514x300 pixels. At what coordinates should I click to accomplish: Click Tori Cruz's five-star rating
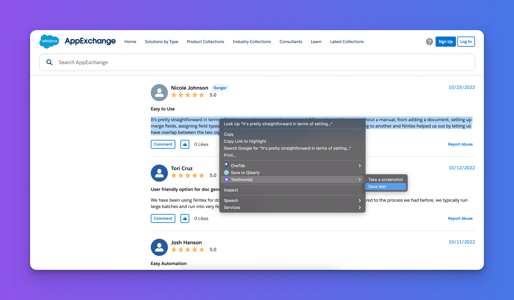coord(188,175)
